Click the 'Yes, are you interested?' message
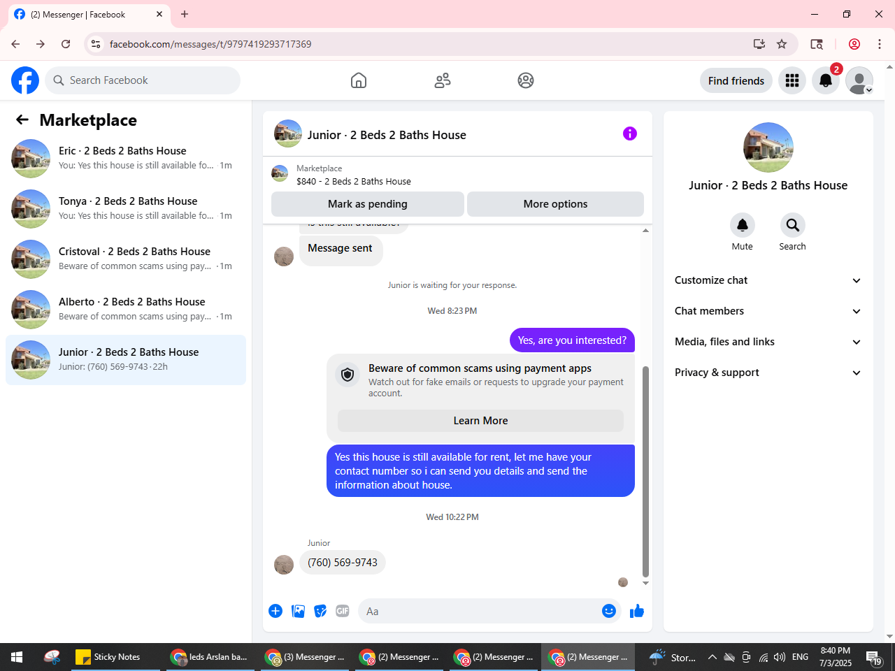 point(572,340)
